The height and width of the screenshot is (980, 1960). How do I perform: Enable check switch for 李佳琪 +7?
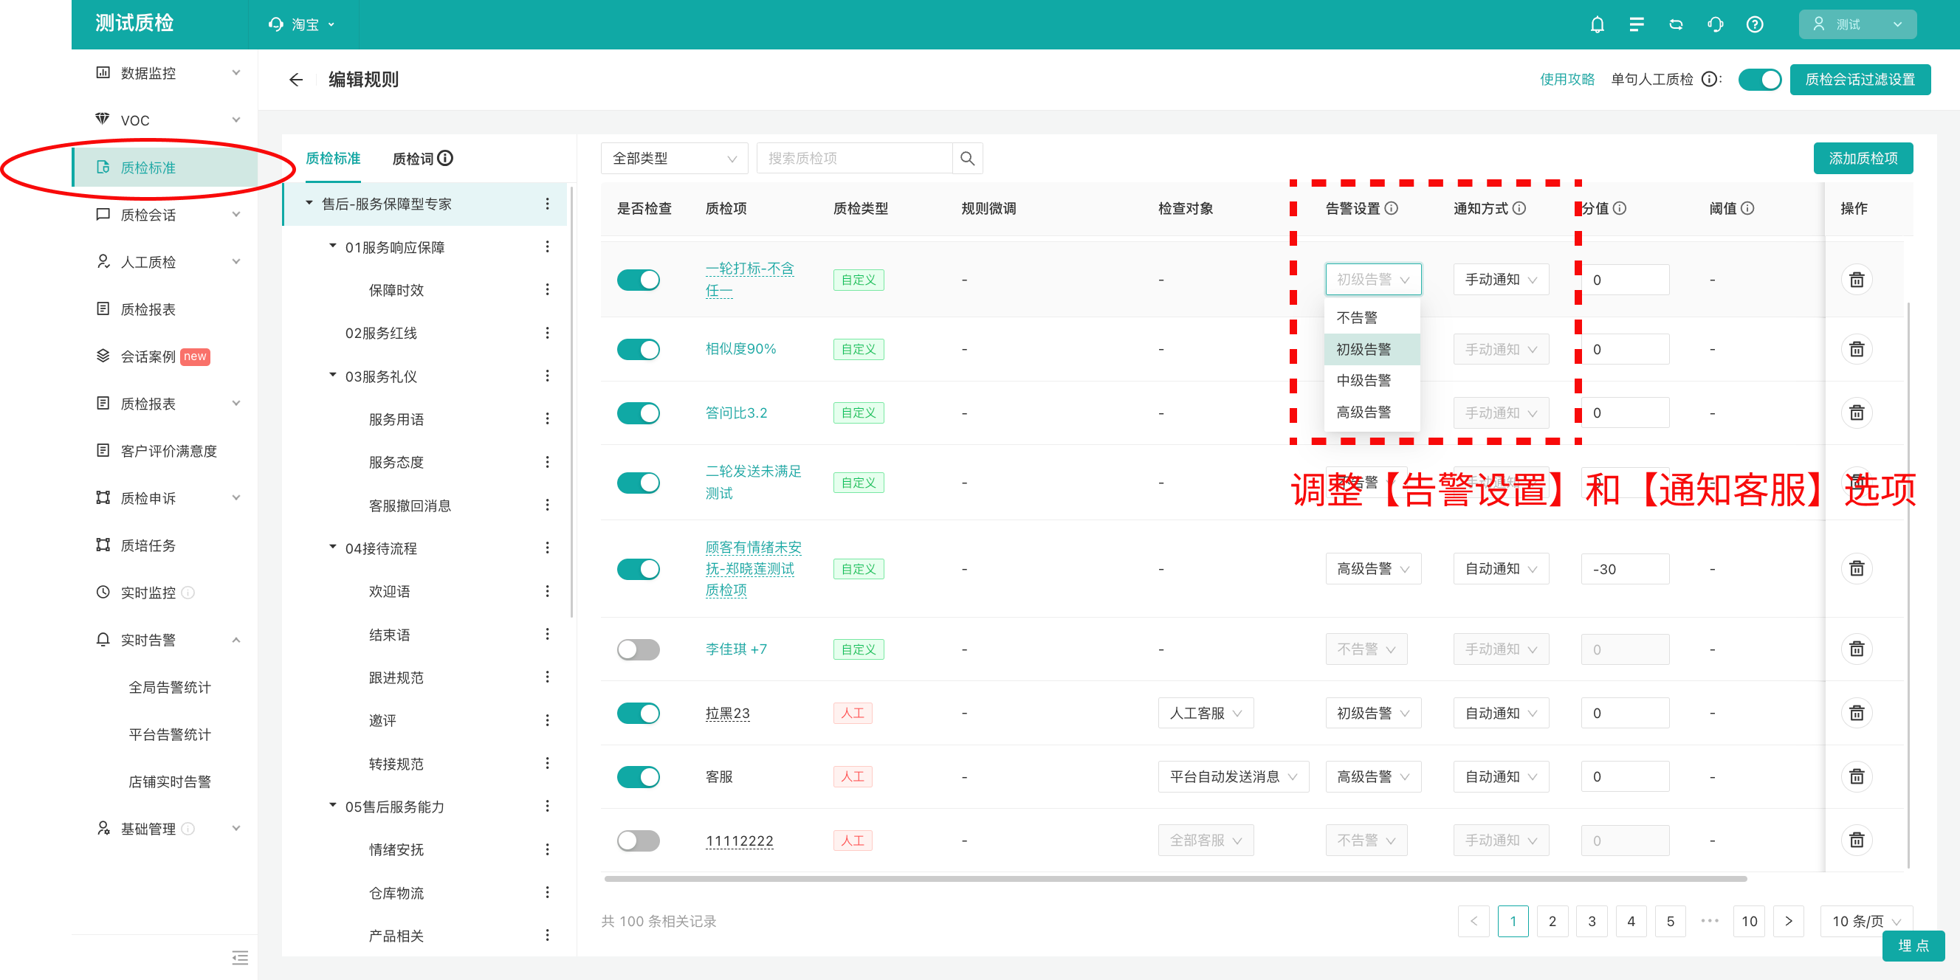pyautogui.click(x=639, y=650)
